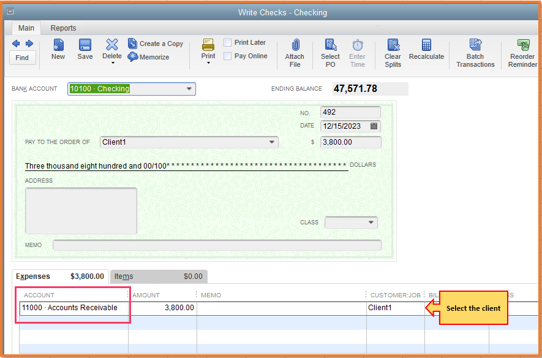Delete the current check
Image resolution: width=542 pixels, height=358 pixels.
[x=112, y=48]
